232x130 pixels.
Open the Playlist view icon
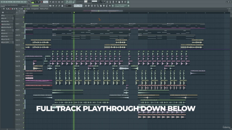pos(86,6)
